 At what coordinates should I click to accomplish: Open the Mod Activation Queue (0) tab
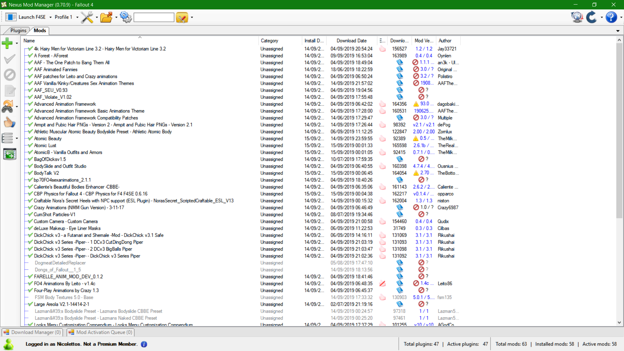[100, 332]
